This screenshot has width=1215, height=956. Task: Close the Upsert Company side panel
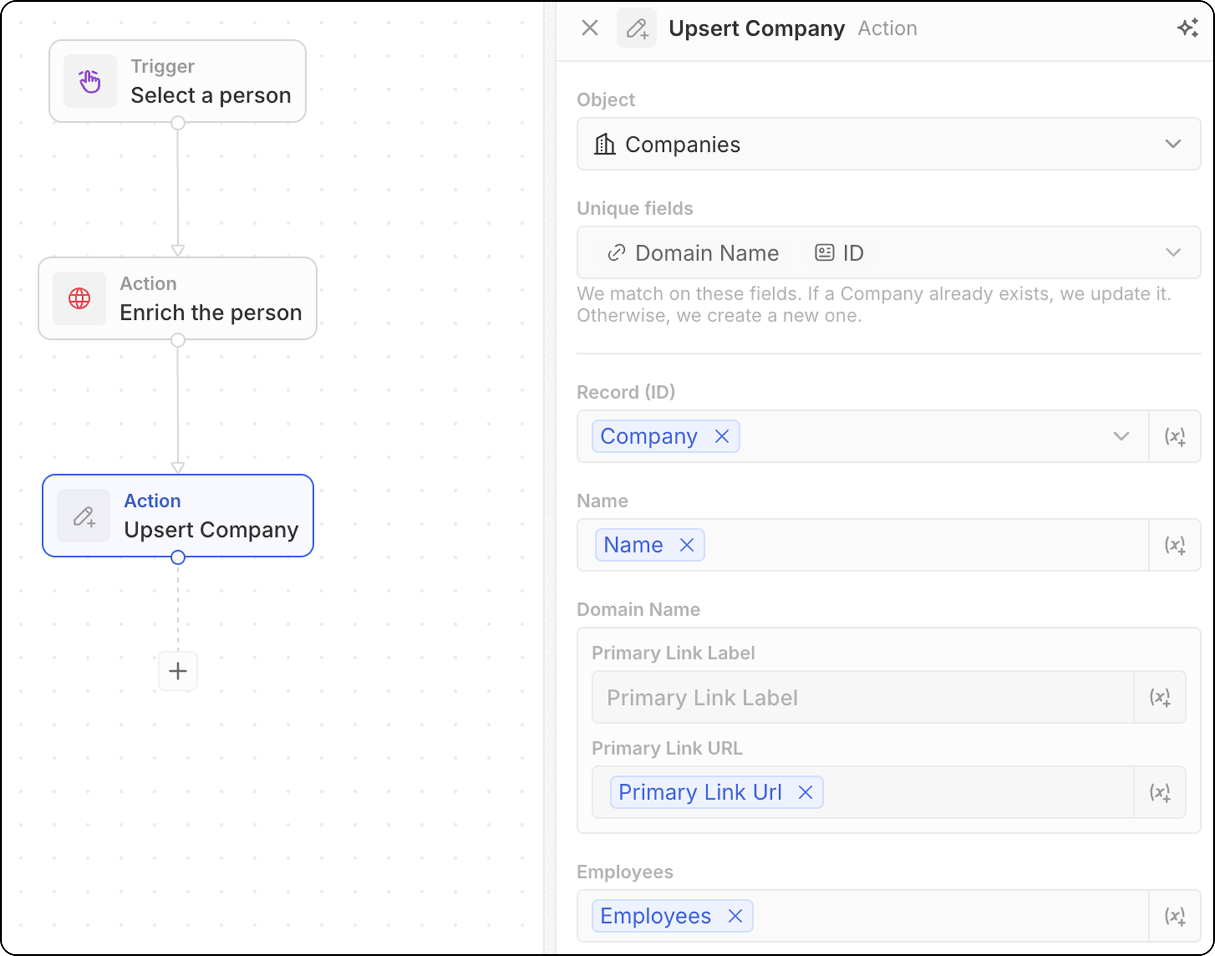pyautogui.click(x=589, y=28)
